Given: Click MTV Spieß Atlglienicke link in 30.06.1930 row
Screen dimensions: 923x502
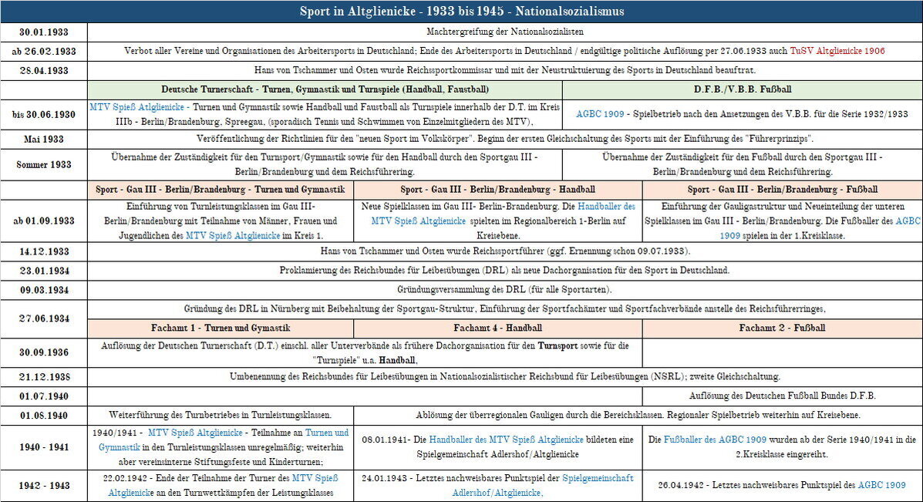Looking at the screenshot, I should (137, 107).
